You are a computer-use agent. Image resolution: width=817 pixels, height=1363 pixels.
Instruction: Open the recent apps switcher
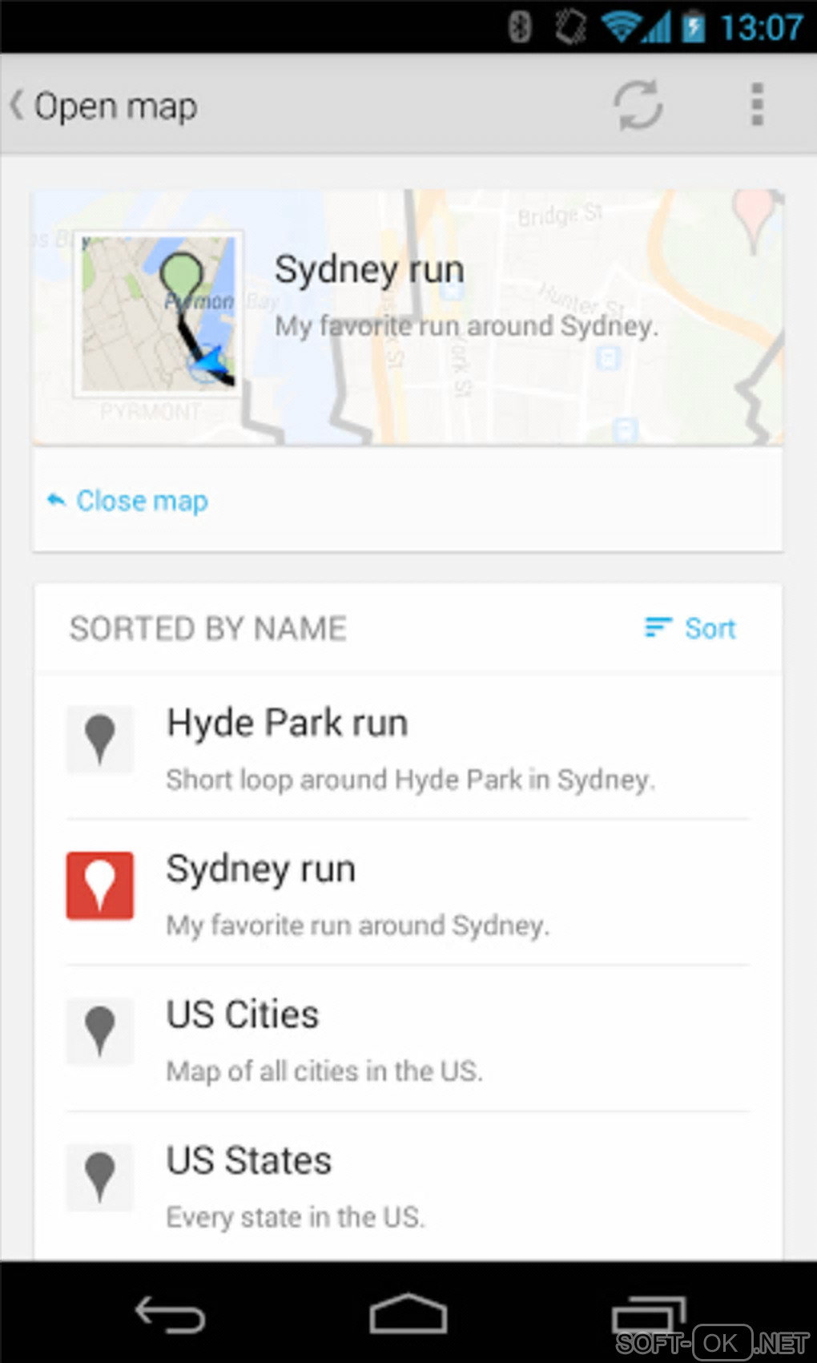(x=647, y=1315)
